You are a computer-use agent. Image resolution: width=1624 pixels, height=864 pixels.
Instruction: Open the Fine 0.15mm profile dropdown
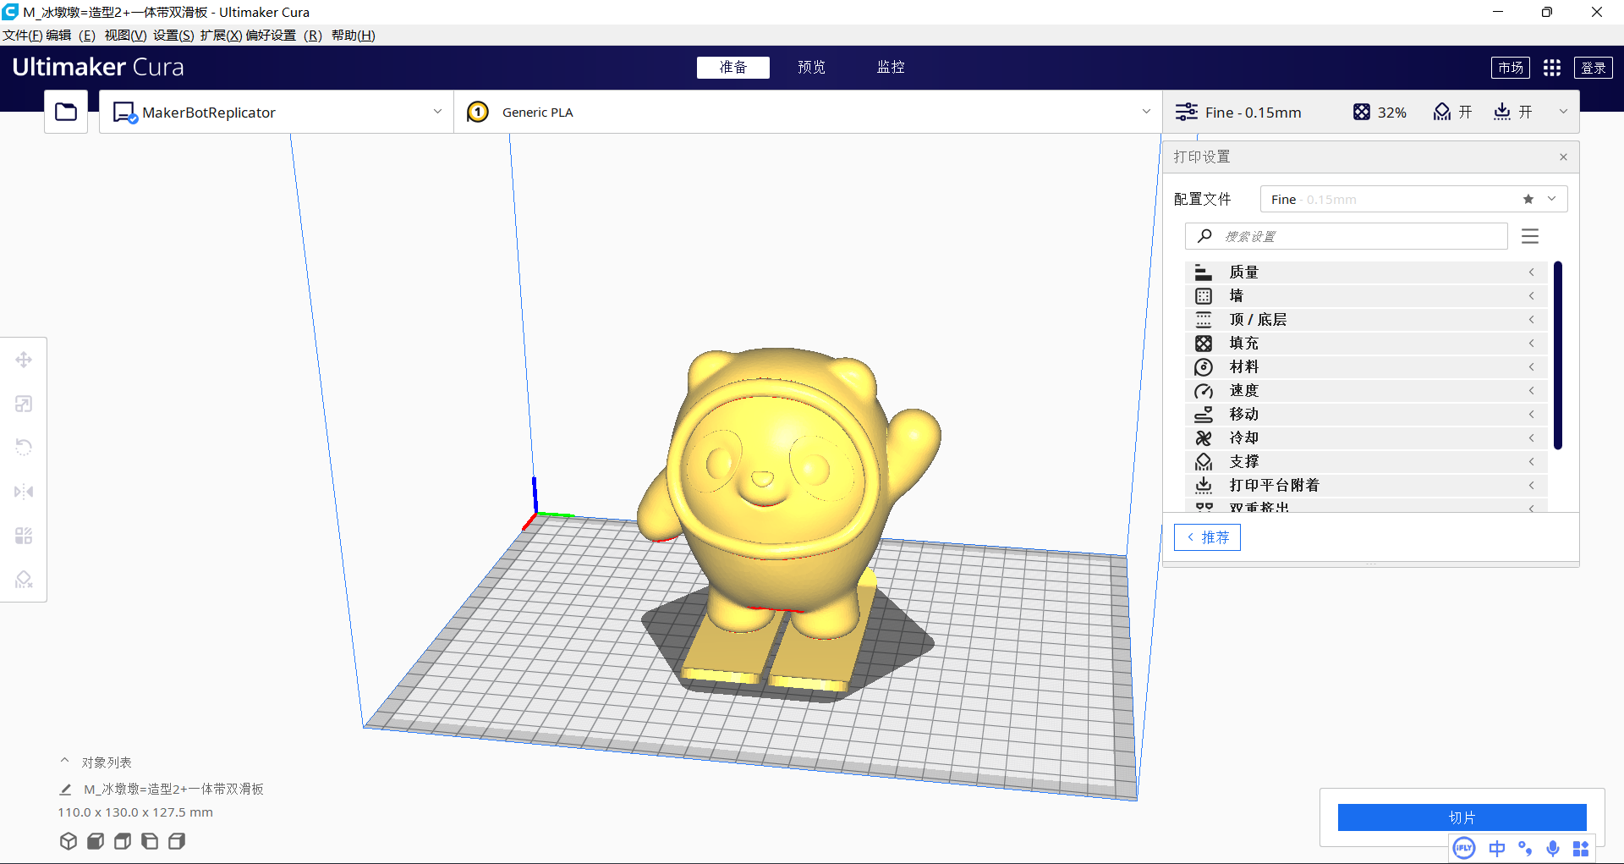tap(1413, 199)
